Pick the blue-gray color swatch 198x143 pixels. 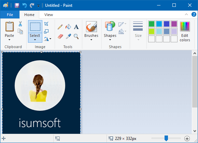[x=167, y=31]
